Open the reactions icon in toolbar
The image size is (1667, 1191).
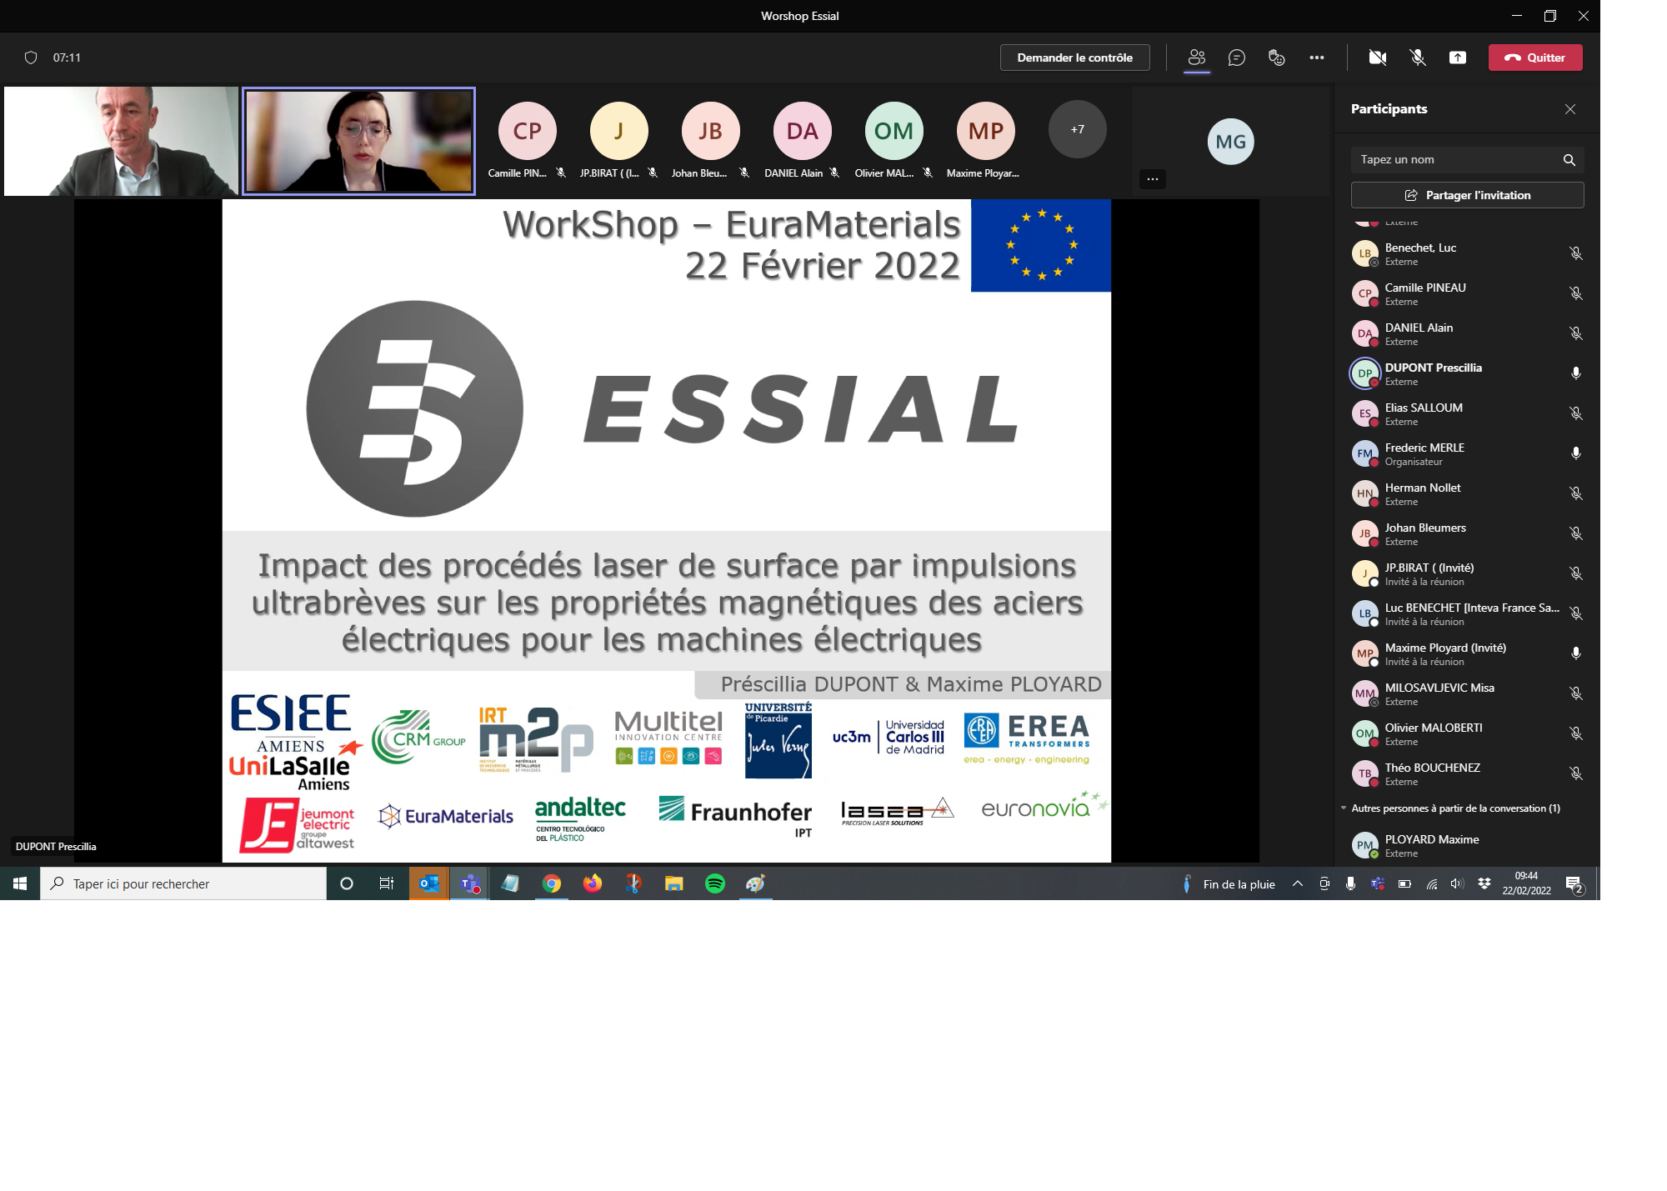[x=1277, y=58]
